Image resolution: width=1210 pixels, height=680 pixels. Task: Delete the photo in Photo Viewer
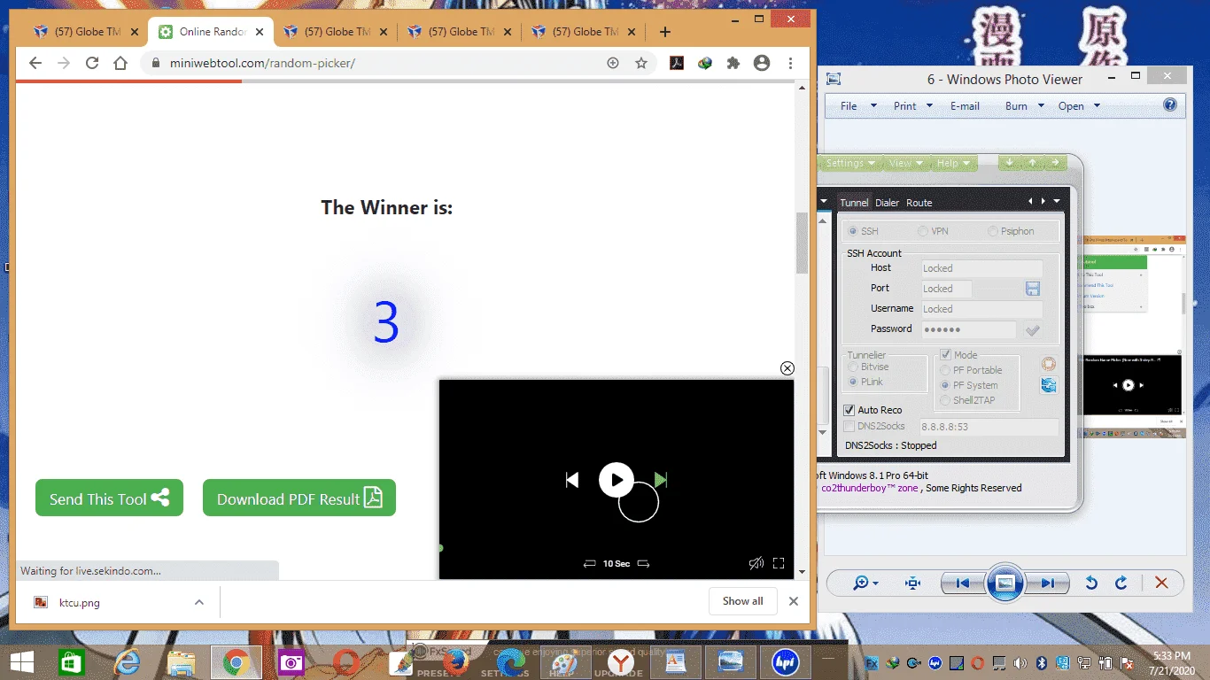[x=1161, y=583]
